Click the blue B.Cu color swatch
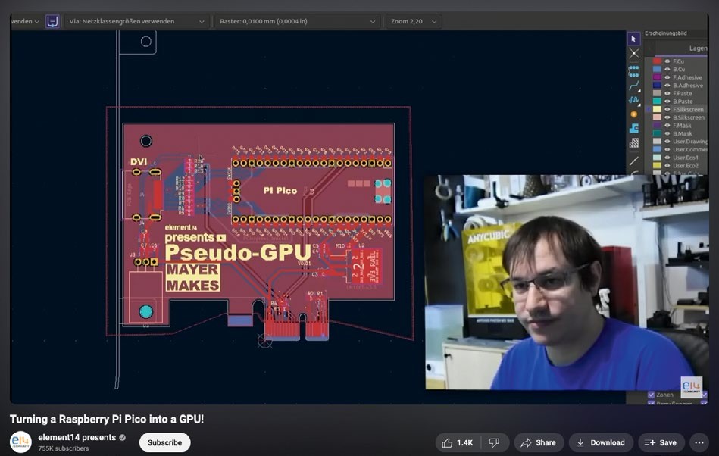 click(657, 69)
